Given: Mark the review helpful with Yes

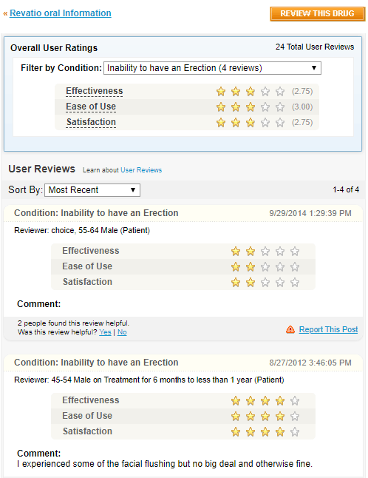Looking at the screenshot, I should (x=105, y=332).
